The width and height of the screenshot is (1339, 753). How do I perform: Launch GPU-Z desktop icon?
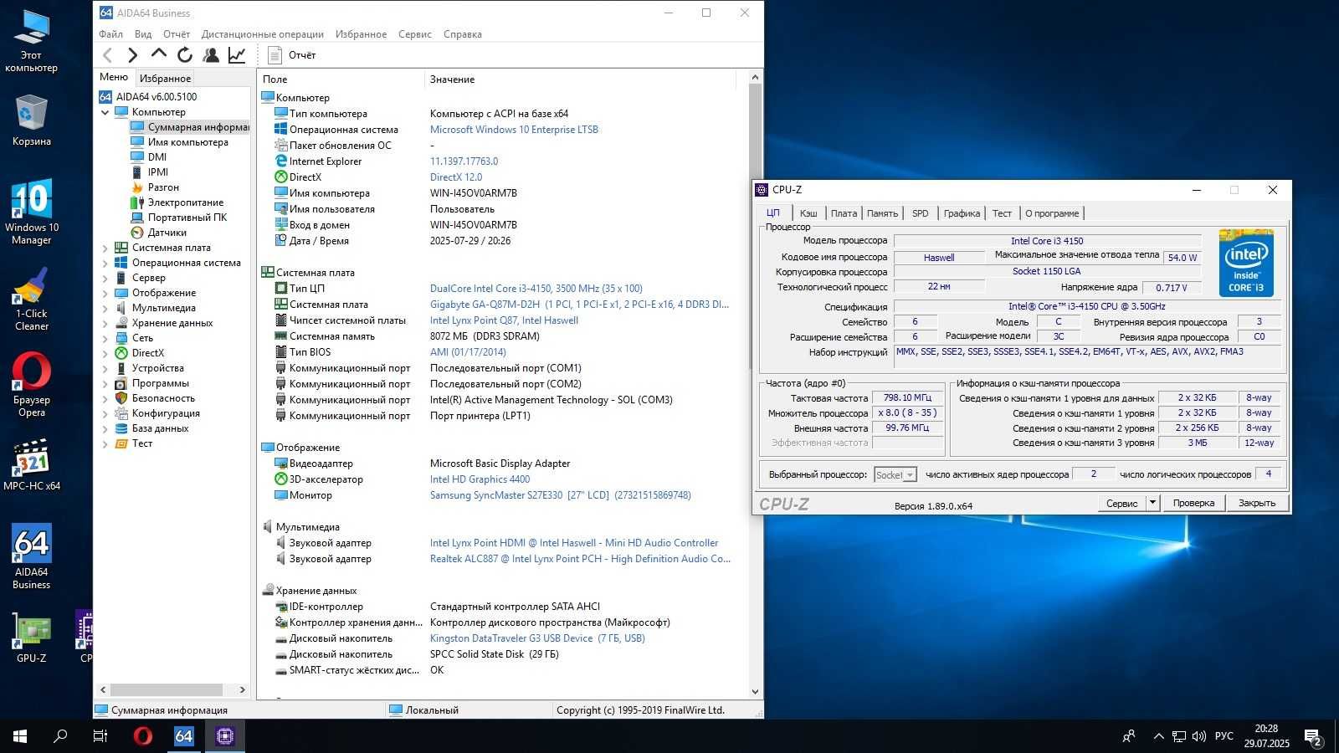[x=32, y=638]
